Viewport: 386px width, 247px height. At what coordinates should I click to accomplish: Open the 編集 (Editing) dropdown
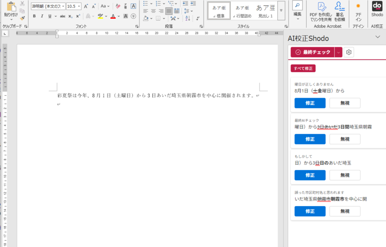point(297,11)
